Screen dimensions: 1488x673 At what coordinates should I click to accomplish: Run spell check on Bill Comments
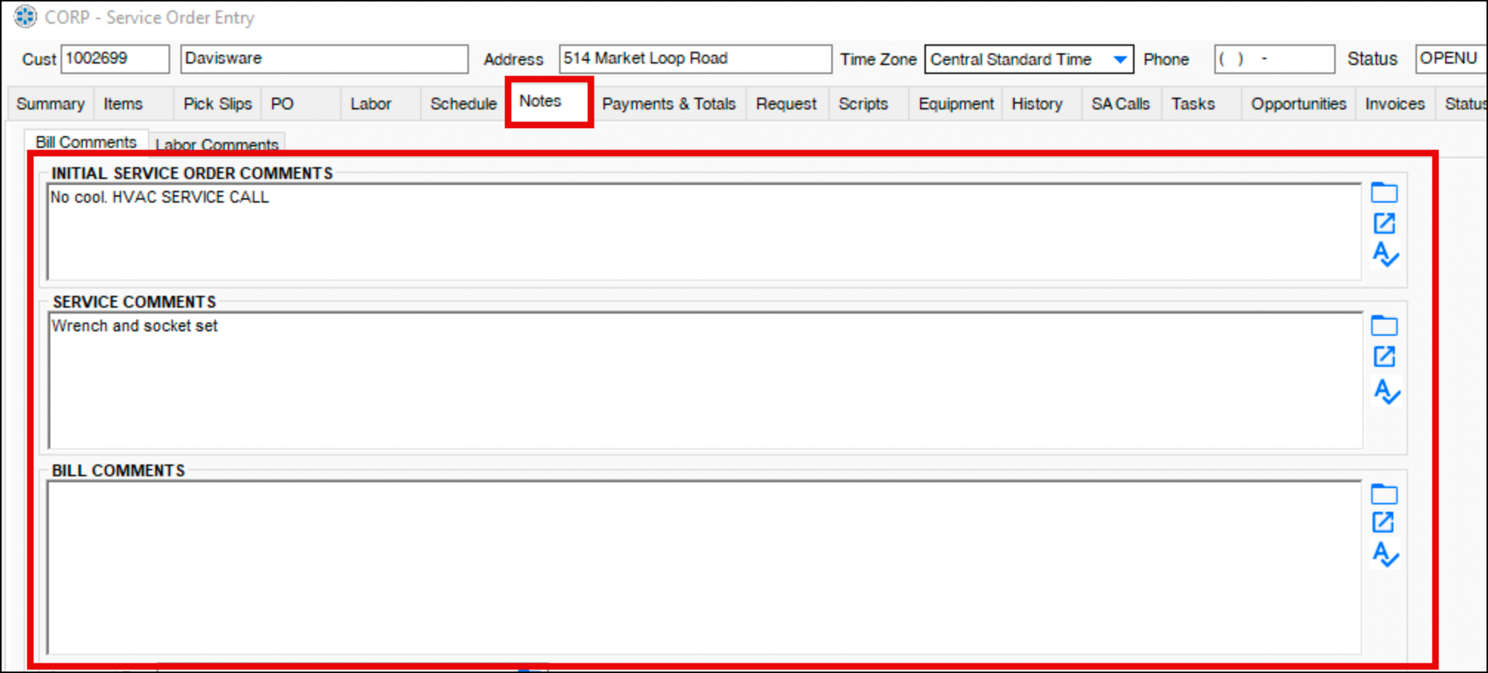tap(1385, 554)
